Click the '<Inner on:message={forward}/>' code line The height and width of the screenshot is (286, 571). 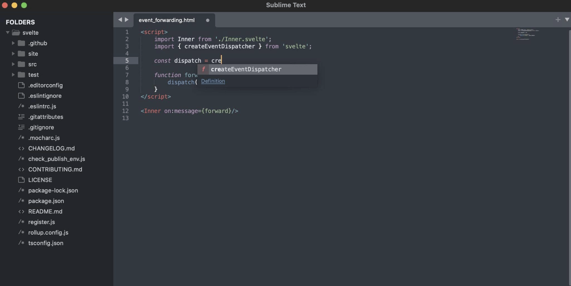click(189, 111)
